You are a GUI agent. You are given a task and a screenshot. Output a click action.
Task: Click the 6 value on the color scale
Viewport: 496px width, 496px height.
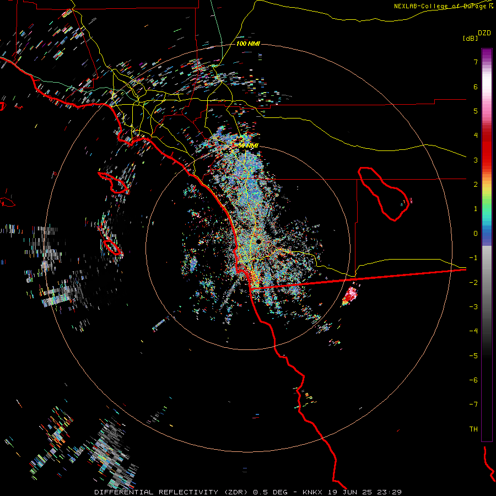[476, 87]
